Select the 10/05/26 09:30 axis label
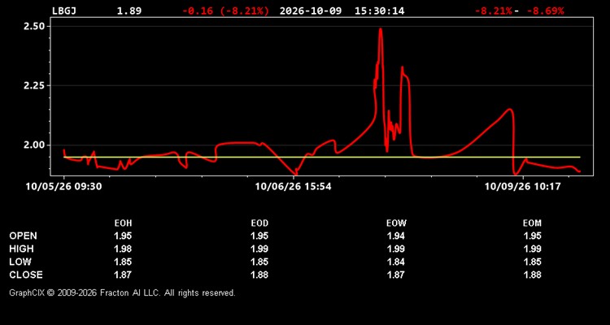This screenshot has height=325, width=610. [63, 187]
